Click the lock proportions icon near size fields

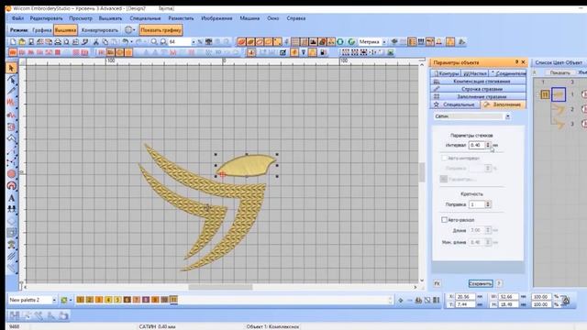(567, 300)
